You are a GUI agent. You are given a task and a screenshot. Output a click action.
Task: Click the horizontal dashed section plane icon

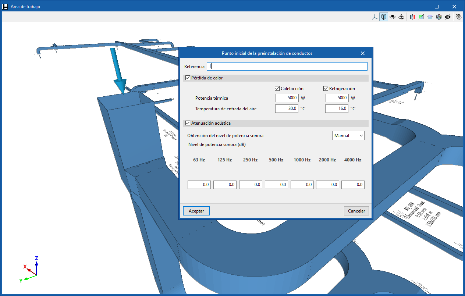[x=430, y=17]
